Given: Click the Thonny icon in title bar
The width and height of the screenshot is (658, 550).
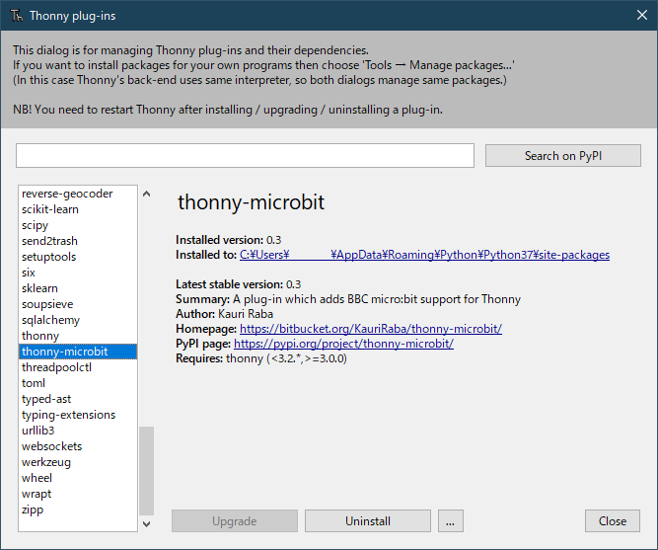Looking at the screenshot, I should [x=17, y=16].
